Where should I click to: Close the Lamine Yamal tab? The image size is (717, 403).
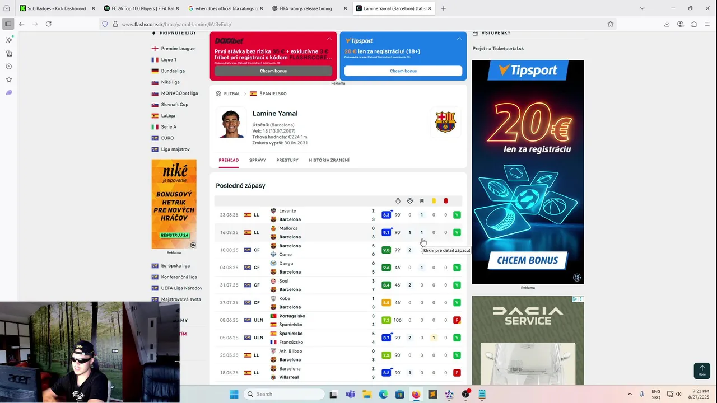pyautogui.click(x=430, y=8)
